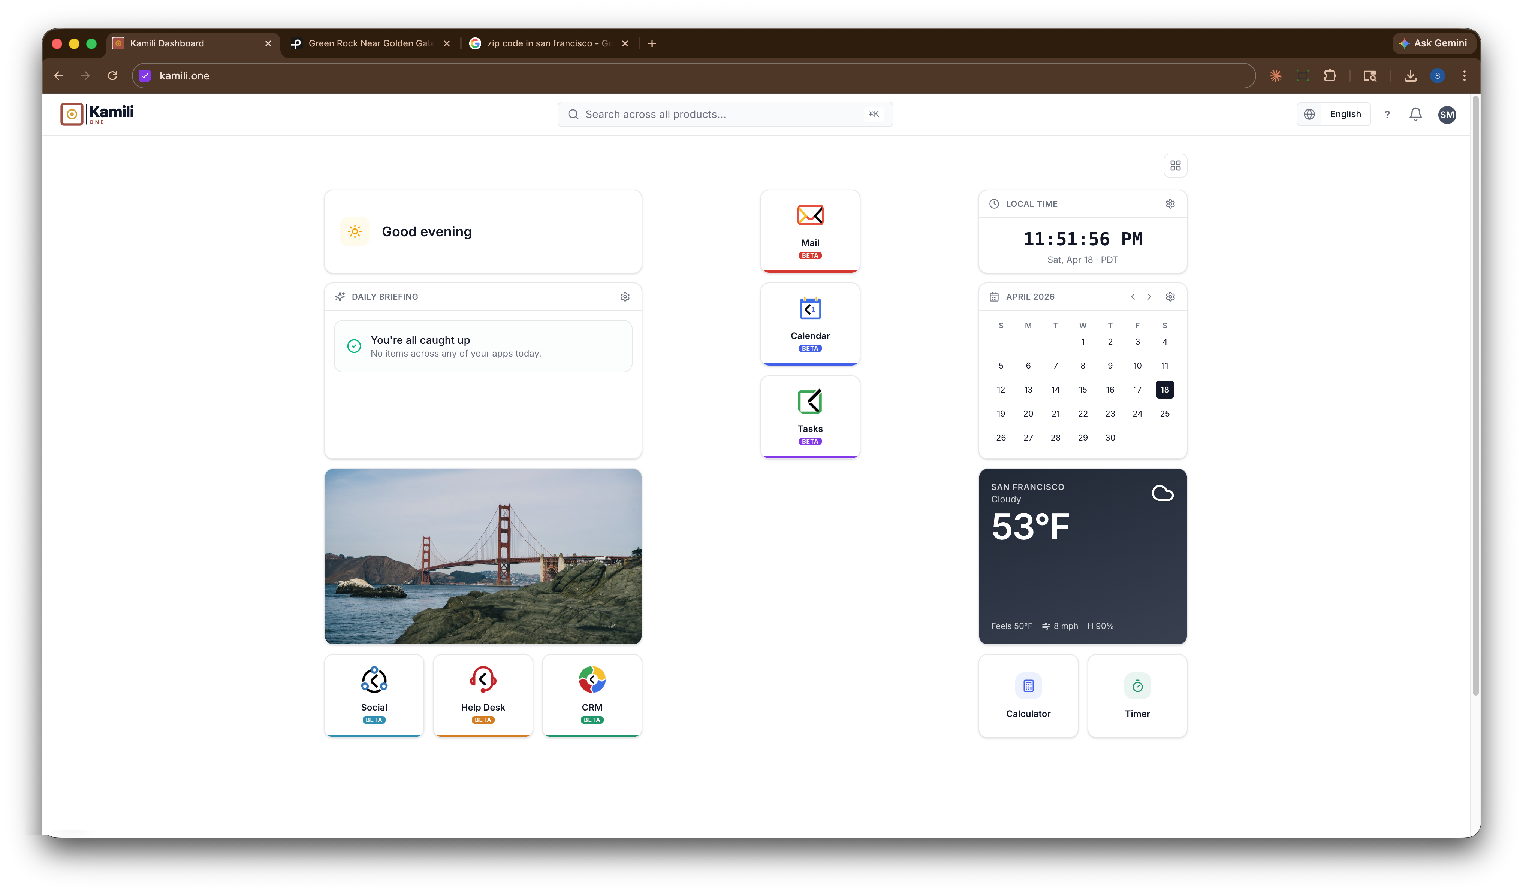Open notifications bell

1415,114
